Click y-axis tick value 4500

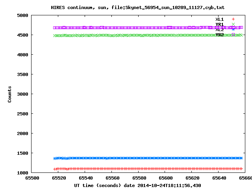pos(22,35)
